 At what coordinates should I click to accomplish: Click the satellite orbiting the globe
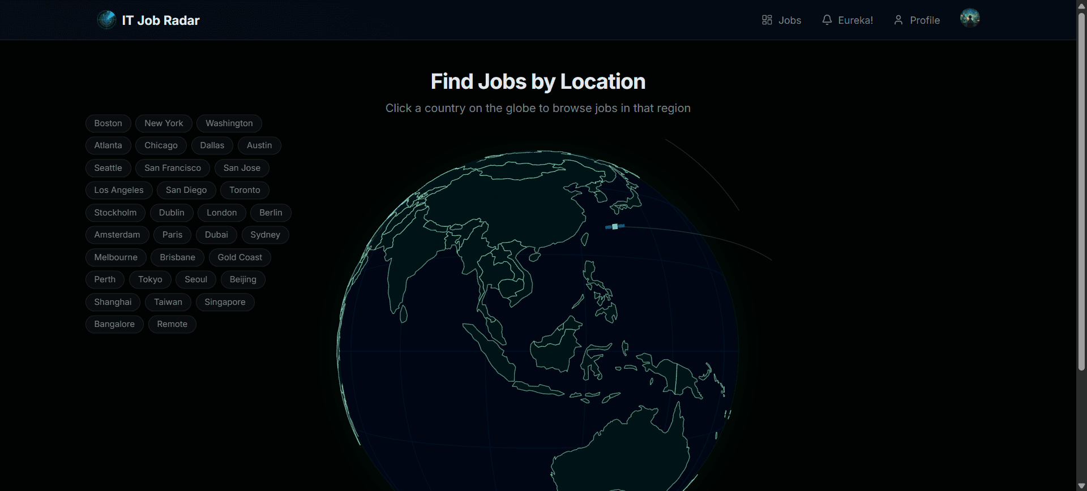[615, 227]
